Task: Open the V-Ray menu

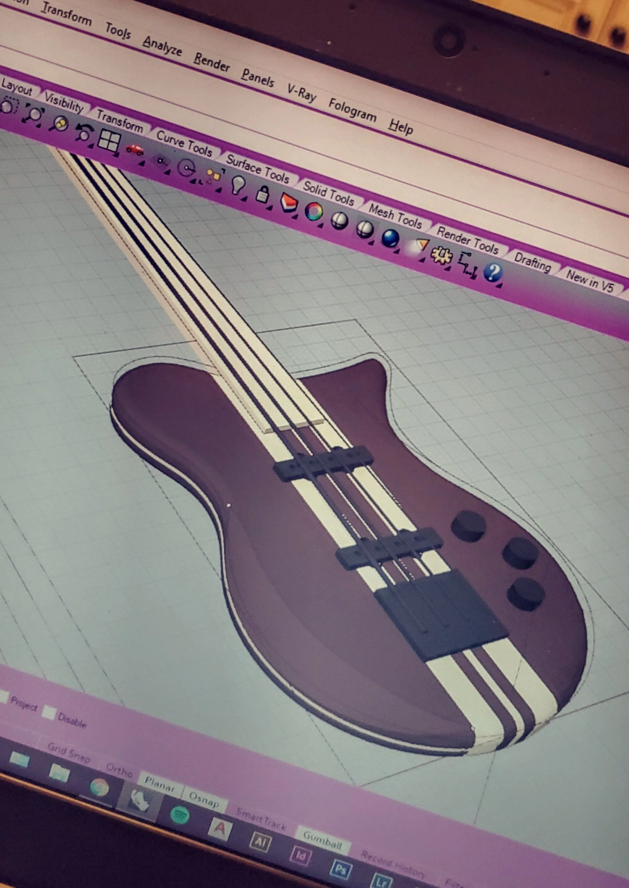Action: pyautogui.click(x=301, y=92)
